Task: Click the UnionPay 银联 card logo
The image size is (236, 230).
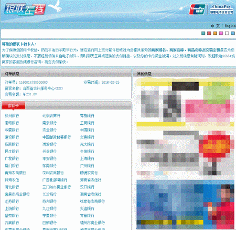Action: (197, 9)
